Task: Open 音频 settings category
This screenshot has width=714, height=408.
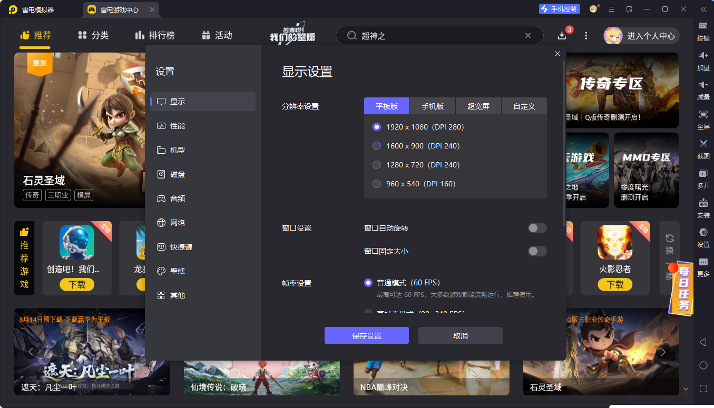Action: [x=203, y=198]
